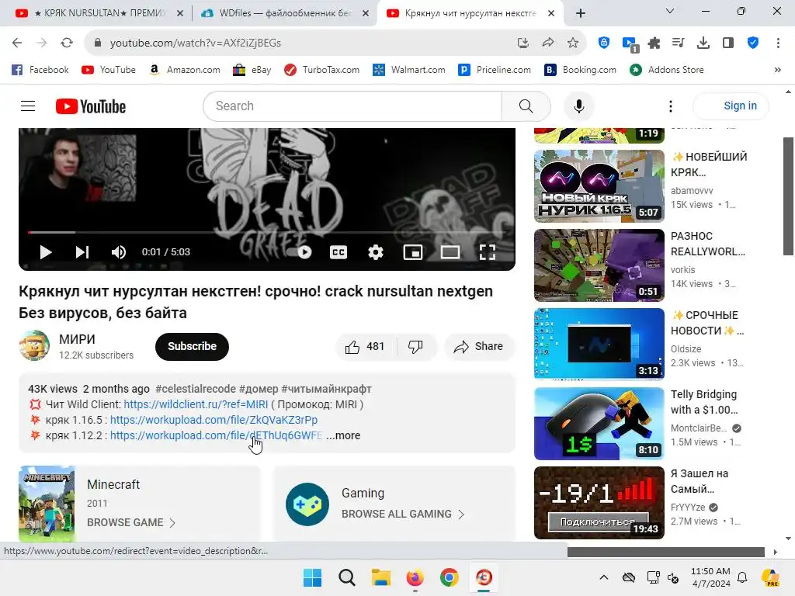Reload the current page
The image size is (795, 596).
pos(67,43)
